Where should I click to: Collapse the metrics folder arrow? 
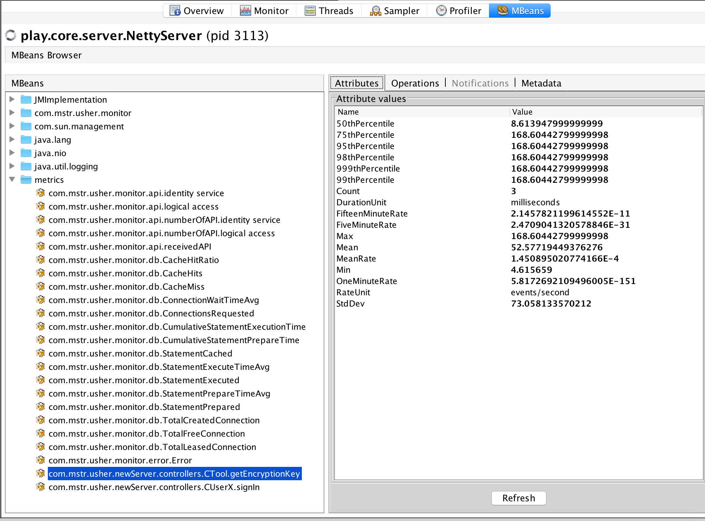click(x=12, y=180)
